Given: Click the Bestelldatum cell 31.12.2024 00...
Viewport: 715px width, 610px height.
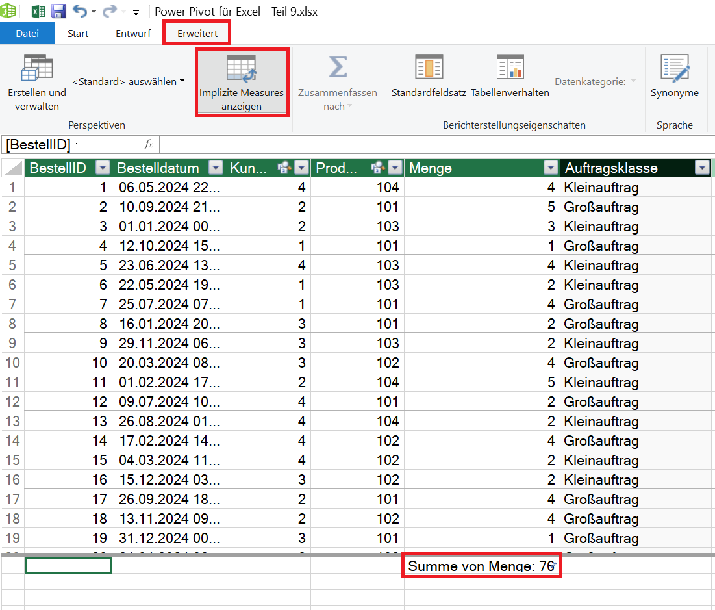Looking at the screenshot, I should click(x=169, y=538).
